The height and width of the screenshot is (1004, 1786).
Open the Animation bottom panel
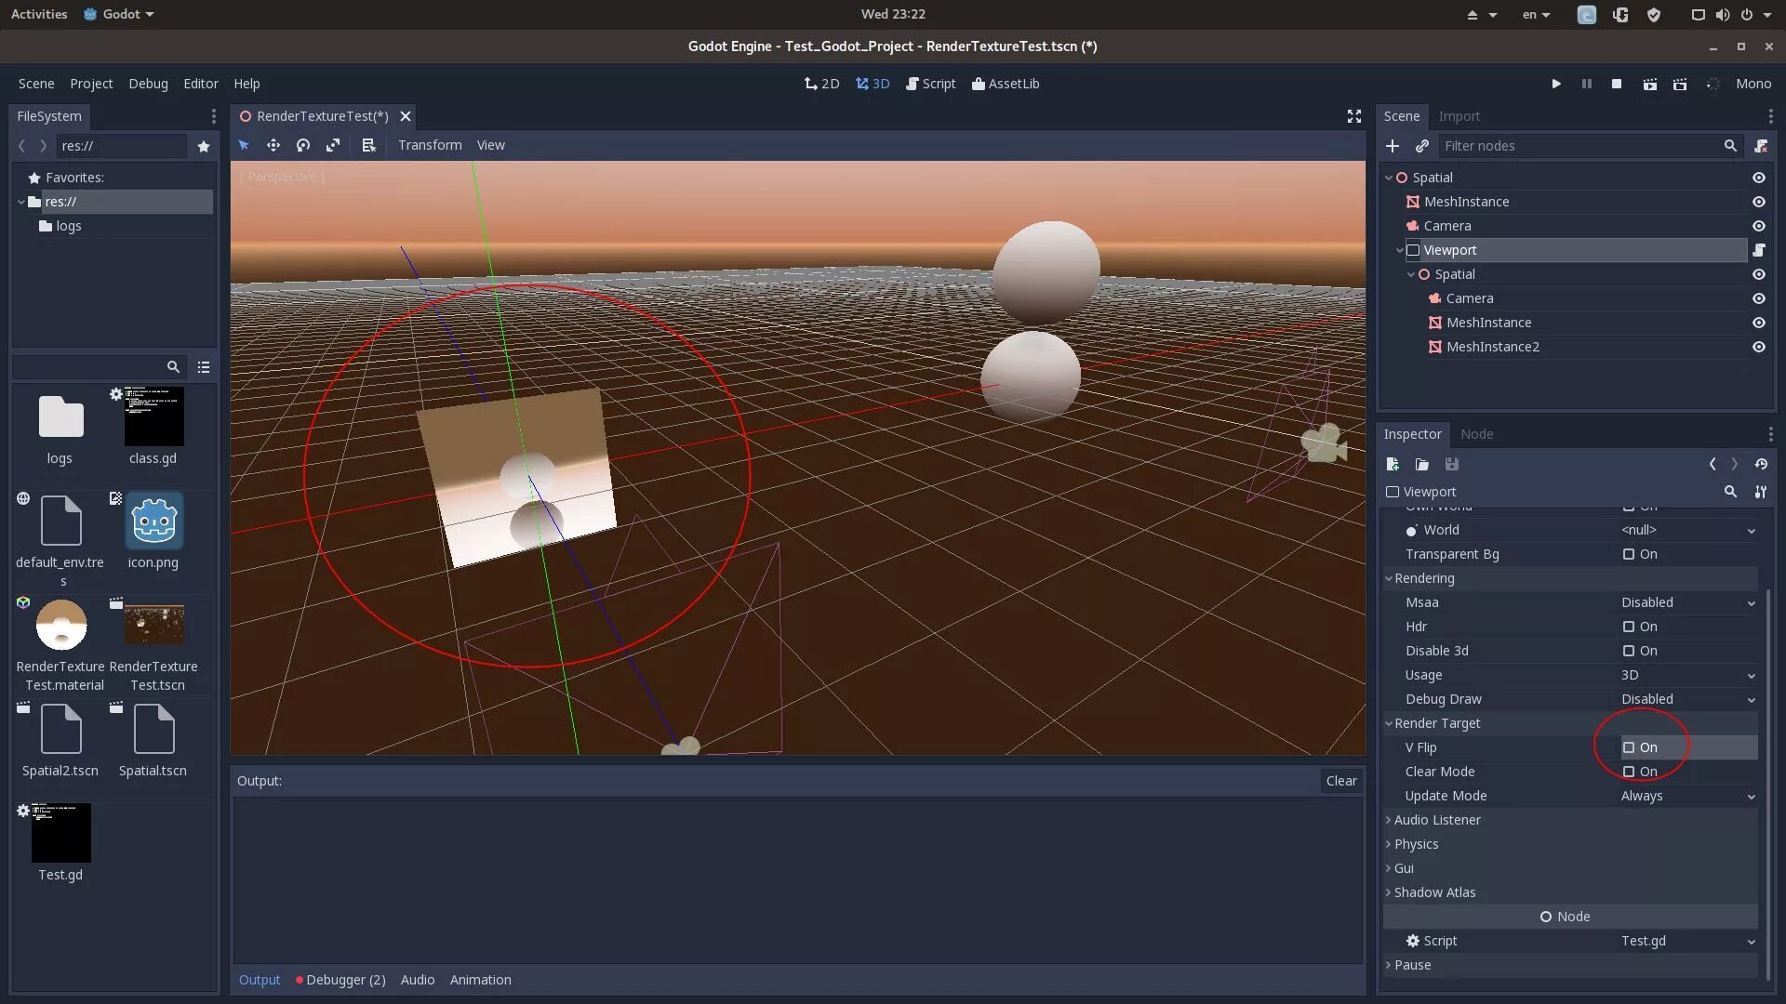(480, 980)
